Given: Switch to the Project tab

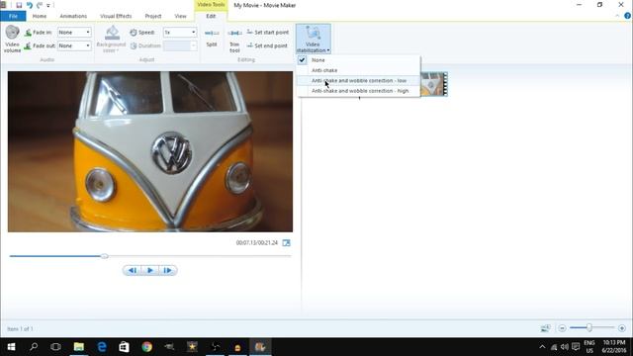Looking at the screenshot, I should pos(153,16).
